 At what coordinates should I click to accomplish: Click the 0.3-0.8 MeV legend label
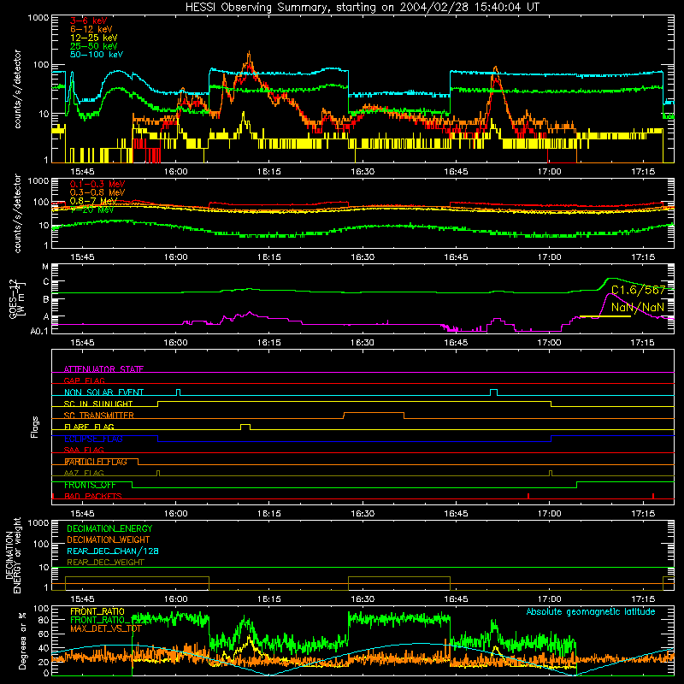[97, 192]
